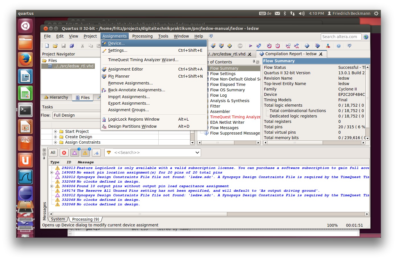Open the Help question mark toolbar icon
397x260 pixels.
pyautogui.click(x=339, y=46)
